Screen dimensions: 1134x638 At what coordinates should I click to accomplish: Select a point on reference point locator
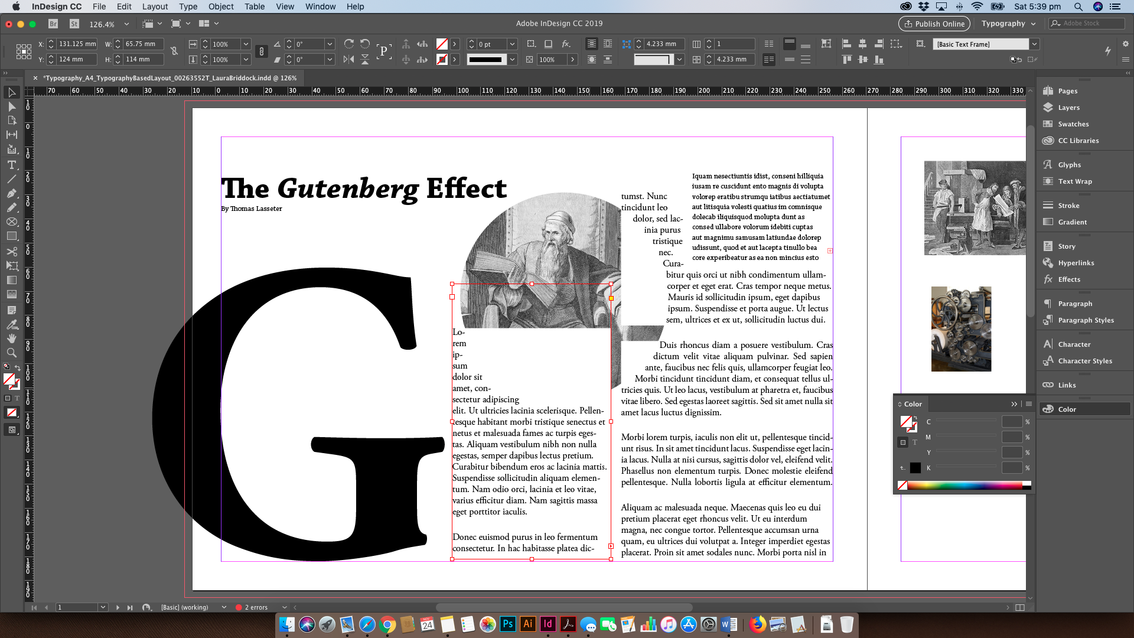point(24,51)
